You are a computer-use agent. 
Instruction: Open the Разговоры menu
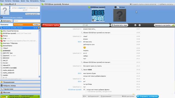(x=16, y=1)
